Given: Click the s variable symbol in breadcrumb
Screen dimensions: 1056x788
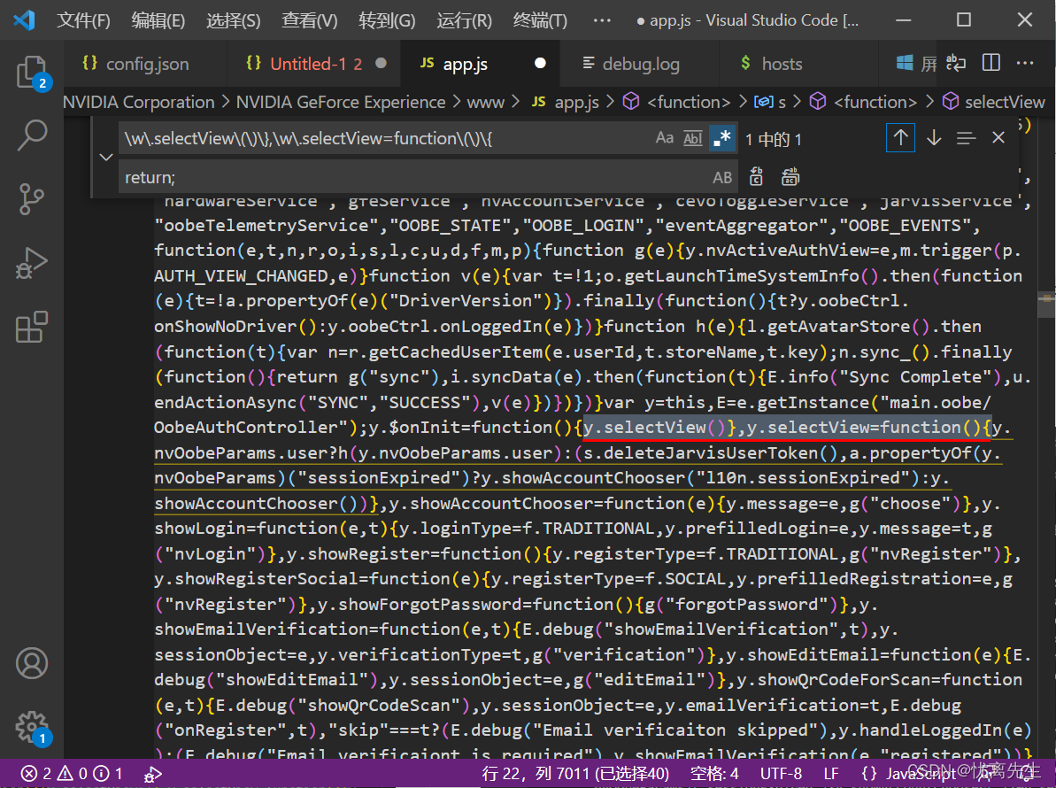Looking at the screenshot, I should 770,102.
